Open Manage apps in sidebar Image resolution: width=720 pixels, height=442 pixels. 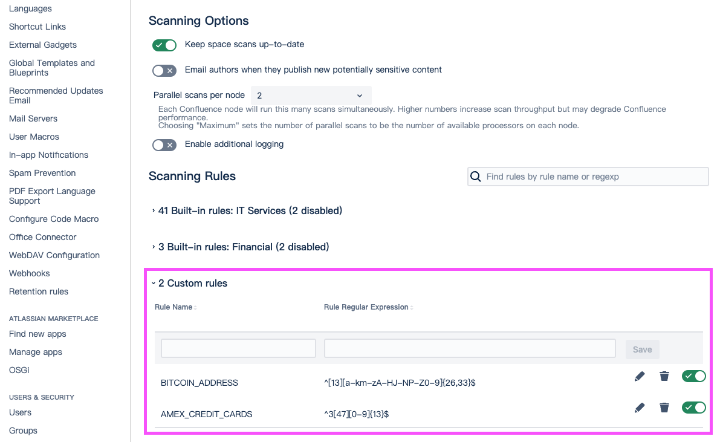pyautogui.click(x=36, y=352)
